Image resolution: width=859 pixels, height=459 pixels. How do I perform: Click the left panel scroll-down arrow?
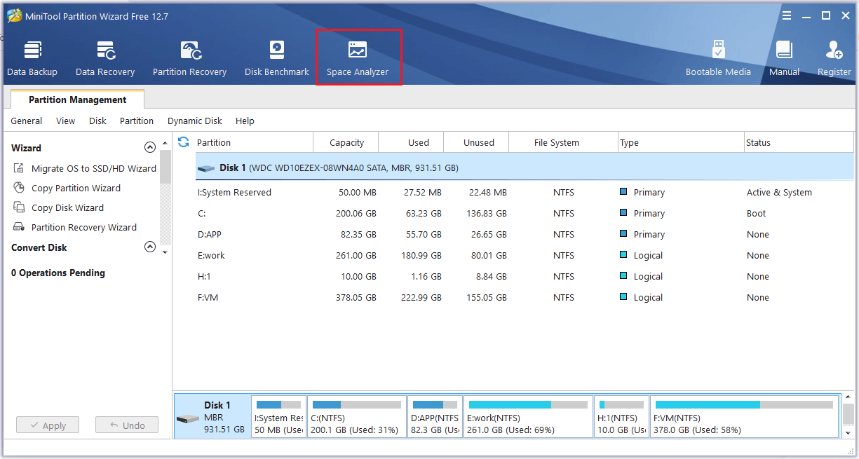165,252
